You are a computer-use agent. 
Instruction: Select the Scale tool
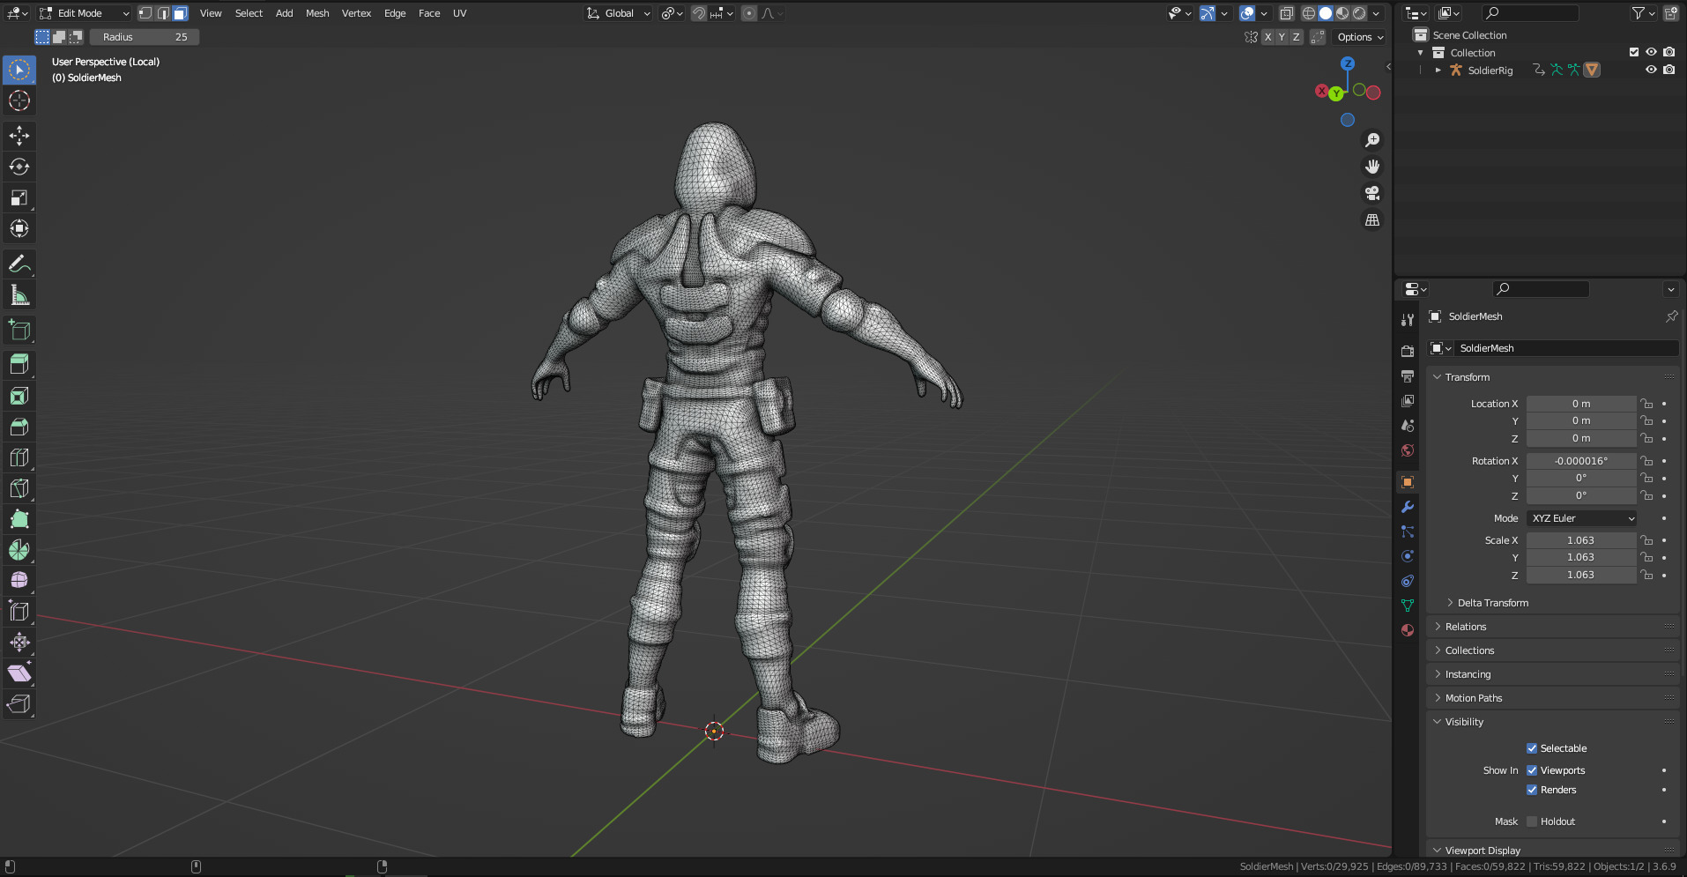click(19, 197)
